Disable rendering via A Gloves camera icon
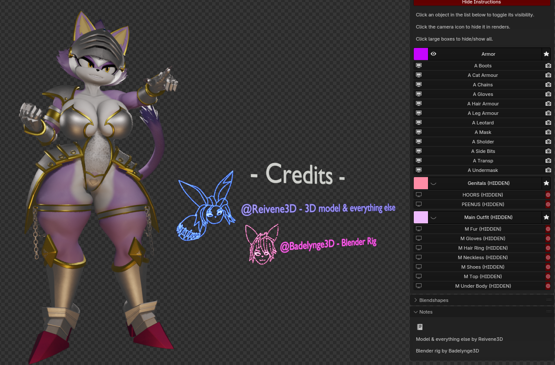This screenshot has width=555, height=365. (548, 94)
